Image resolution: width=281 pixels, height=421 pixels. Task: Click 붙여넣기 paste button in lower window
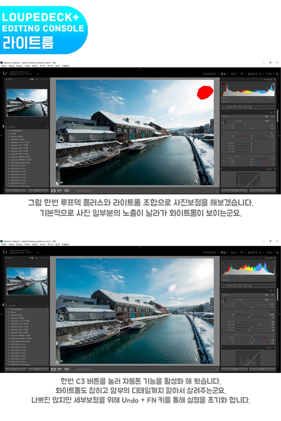pos(38,369)
